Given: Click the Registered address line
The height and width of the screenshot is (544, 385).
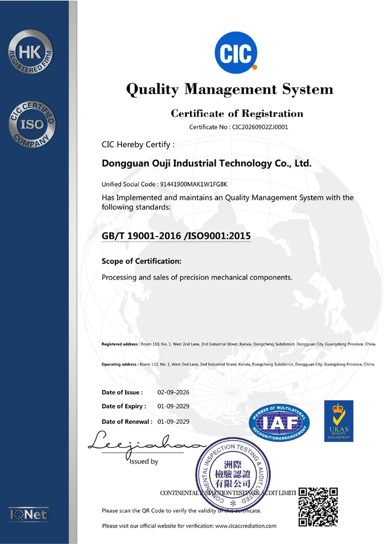Looking at the screenshot, I should 239,344.
